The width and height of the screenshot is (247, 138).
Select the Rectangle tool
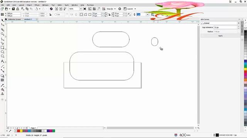2,48
